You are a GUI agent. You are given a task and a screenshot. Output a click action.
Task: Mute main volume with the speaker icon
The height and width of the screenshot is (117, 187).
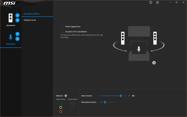133,96
